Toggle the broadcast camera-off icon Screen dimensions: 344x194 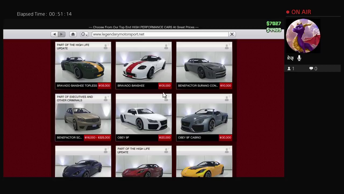click(x=290, y=58)
